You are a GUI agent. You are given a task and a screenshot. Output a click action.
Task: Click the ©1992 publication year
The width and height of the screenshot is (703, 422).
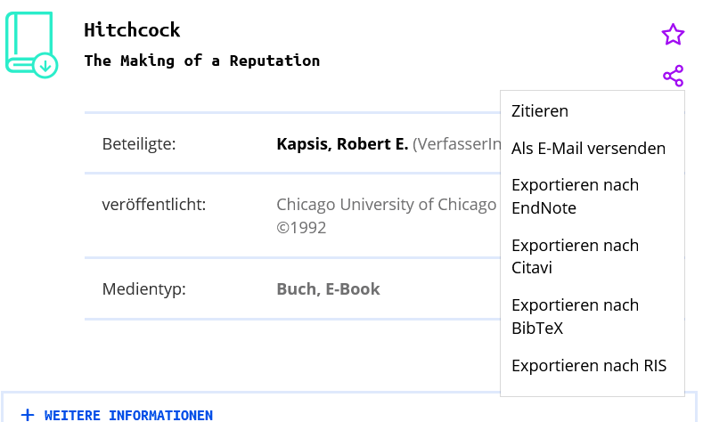(301, 228)
